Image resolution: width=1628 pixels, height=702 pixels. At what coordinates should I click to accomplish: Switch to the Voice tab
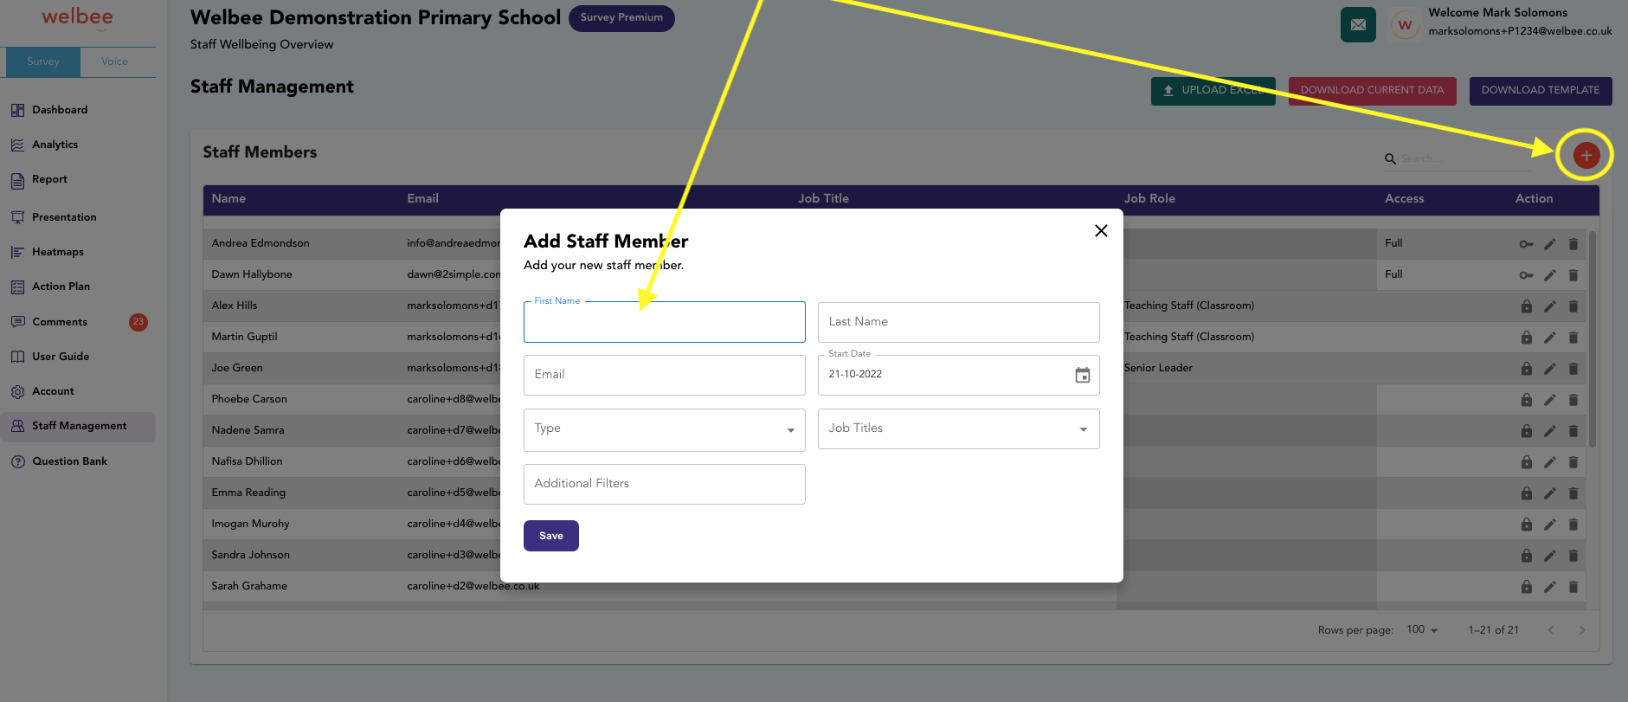(x=114, y=61)
